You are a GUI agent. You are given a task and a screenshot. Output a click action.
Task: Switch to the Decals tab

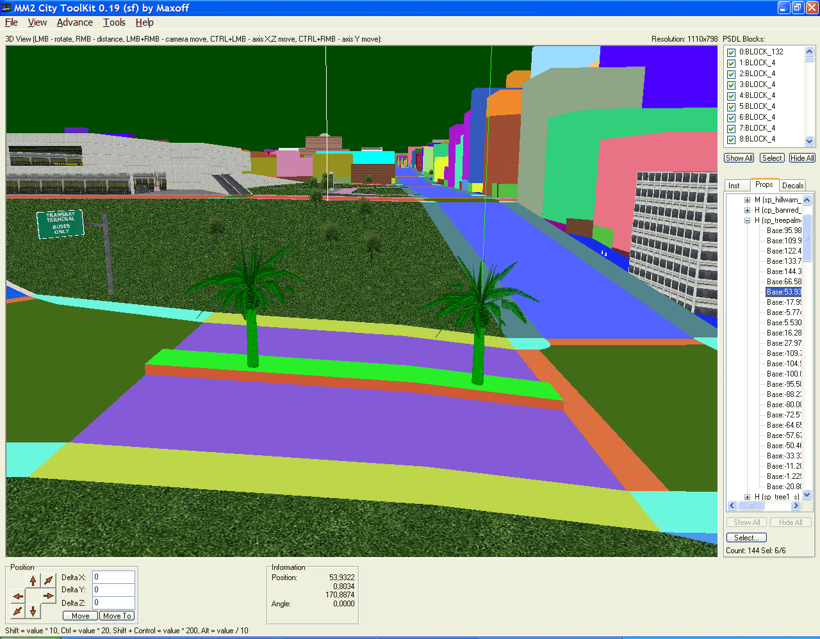792,186
